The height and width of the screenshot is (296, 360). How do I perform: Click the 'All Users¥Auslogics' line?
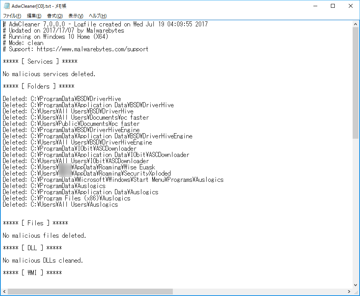point(60,204)
